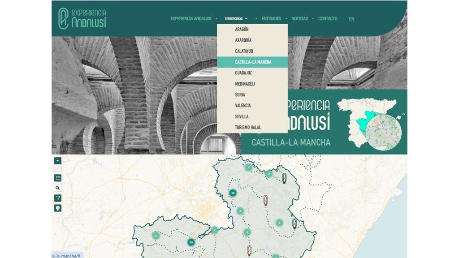Open the map help question mark
The width and height of the screenshot is (459, 258).
click(x=58, y=198)
